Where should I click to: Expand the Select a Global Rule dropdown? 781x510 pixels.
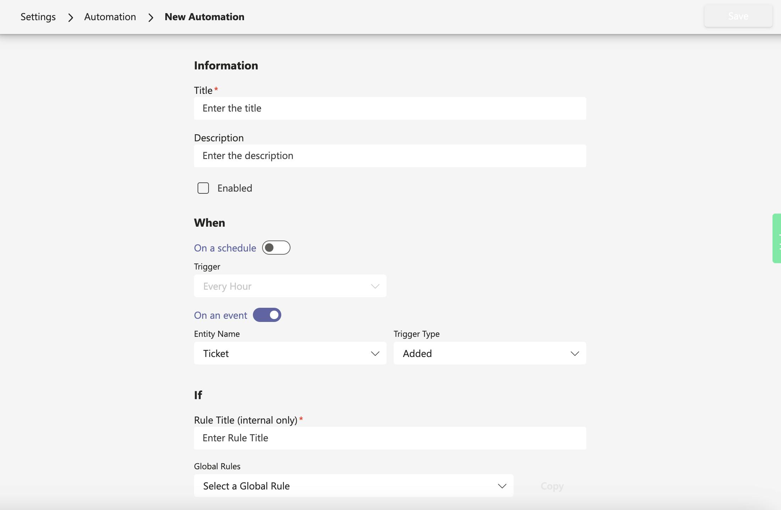click(348, 486)
